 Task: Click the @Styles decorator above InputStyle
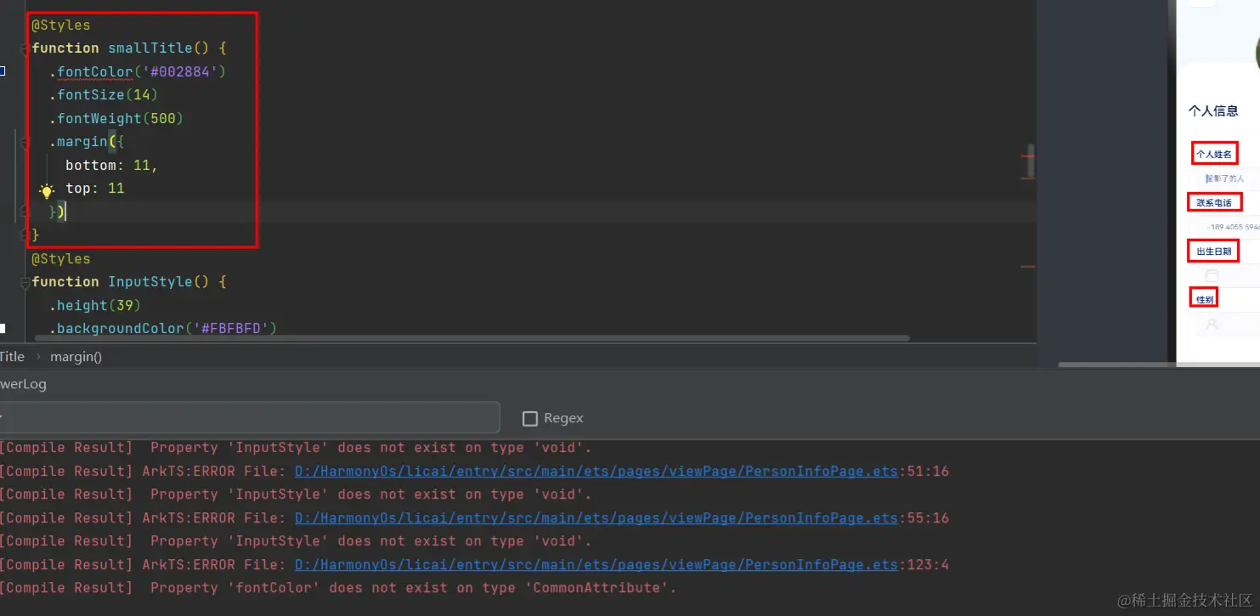[x=61, y=259]
